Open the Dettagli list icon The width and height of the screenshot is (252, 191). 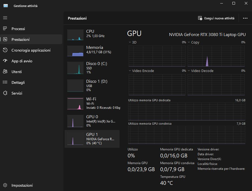(x=5, y=82)
